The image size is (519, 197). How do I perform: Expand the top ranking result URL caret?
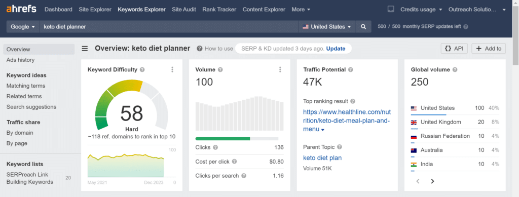point(323,130)
